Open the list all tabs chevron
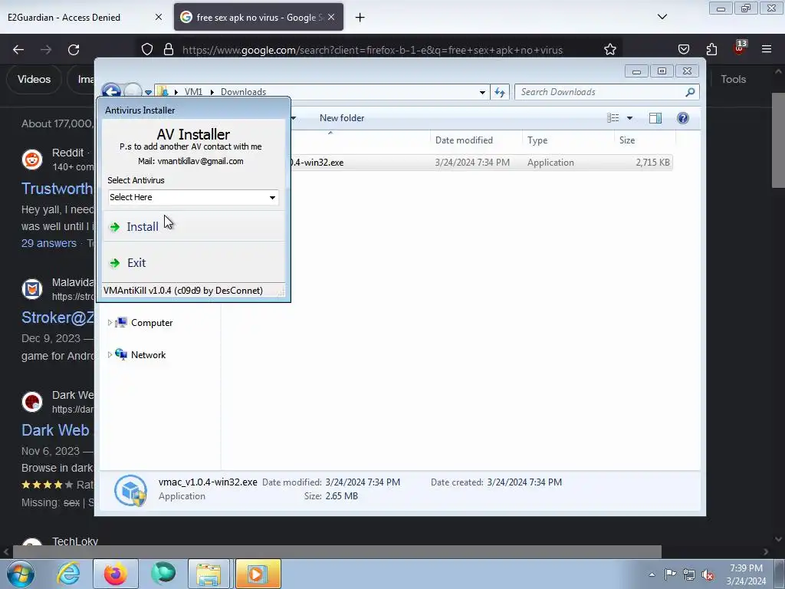Image resolution: width=785 pixels, height=589 pixels. [x=662, y=17]
